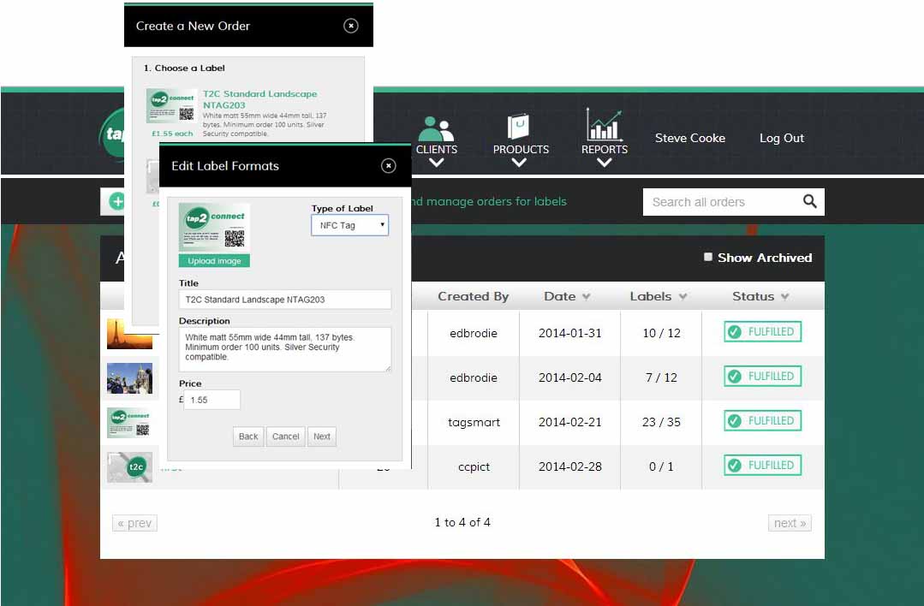This screenshot has height=606, width=924.
Task: Click the label preview image in dialog
Action: [214, 228]
